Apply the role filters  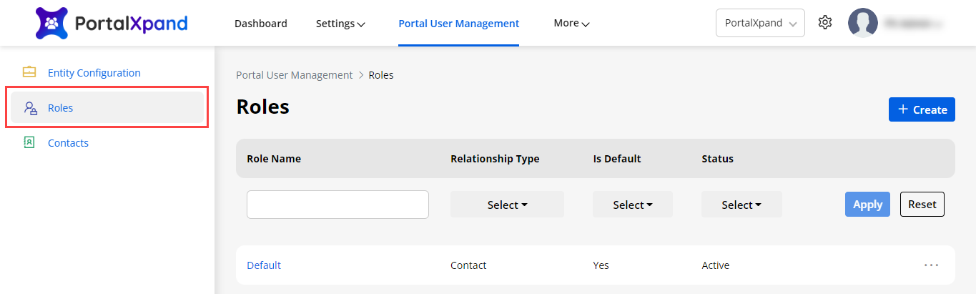[867, 205]
